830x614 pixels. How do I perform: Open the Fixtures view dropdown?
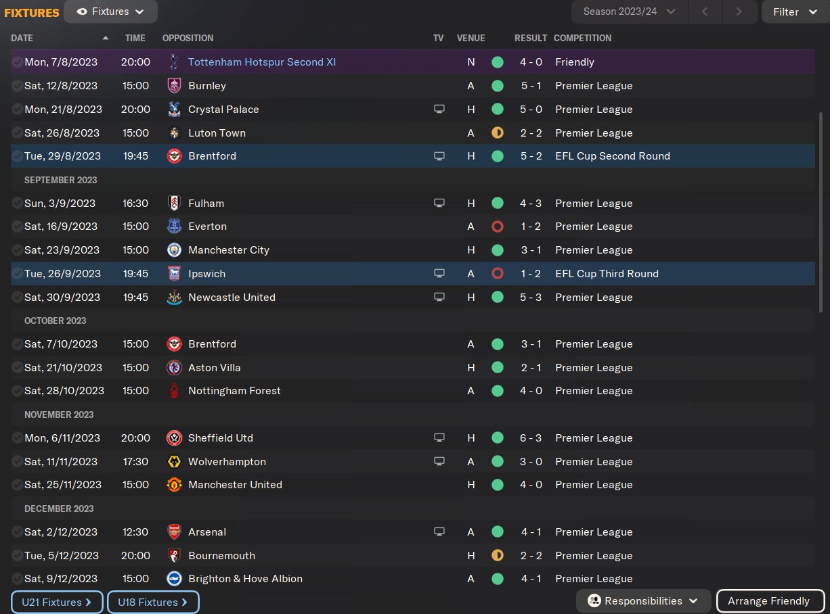tap(111, 11)
